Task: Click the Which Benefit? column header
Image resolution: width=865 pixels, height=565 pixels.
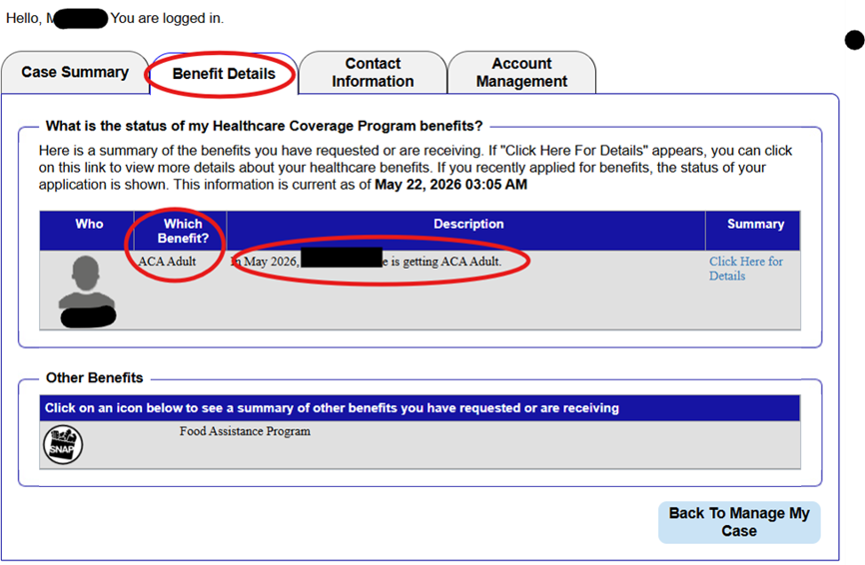Action: pyautogui.click(x=183, y=231)
